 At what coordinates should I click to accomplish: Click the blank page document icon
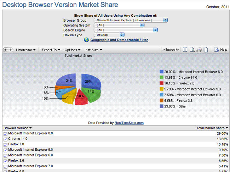point(206,50)
